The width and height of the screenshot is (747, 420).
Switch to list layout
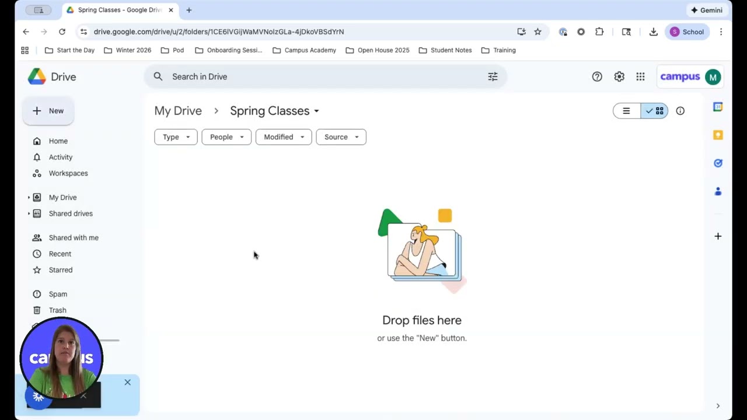point(626,111)
